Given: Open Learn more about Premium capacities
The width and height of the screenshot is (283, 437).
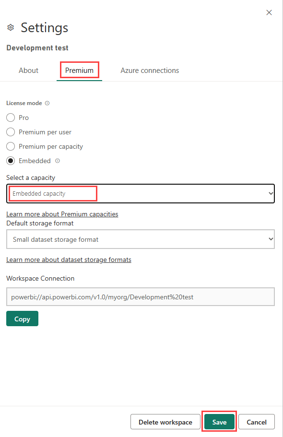Looking at the screenshot, I should (x=62, y=213).
